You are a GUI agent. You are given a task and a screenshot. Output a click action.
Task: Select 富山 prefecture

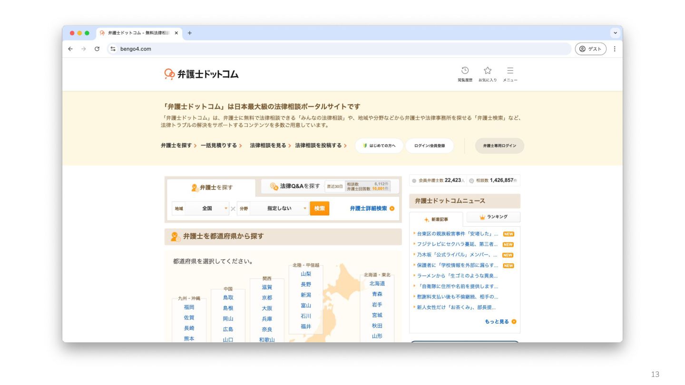[x=306, y=306]
